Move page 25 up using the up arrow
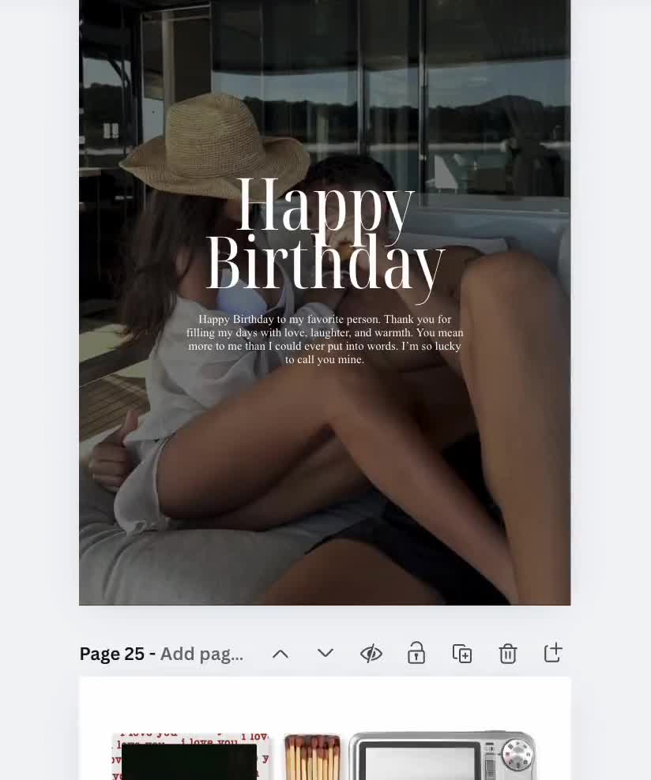 pos(280,653)
